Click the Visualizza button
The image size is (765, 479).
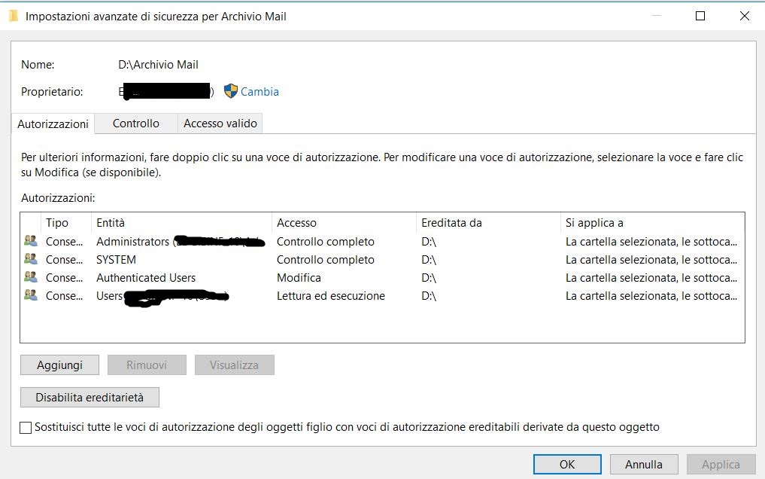tap(234, 365)
